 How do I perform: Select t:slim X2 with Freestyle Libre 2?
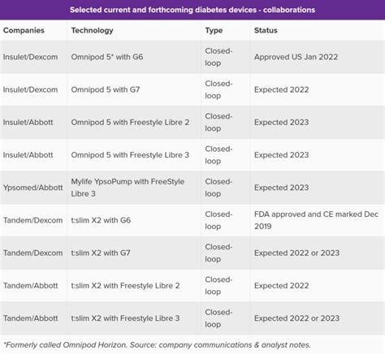[125, 286]
